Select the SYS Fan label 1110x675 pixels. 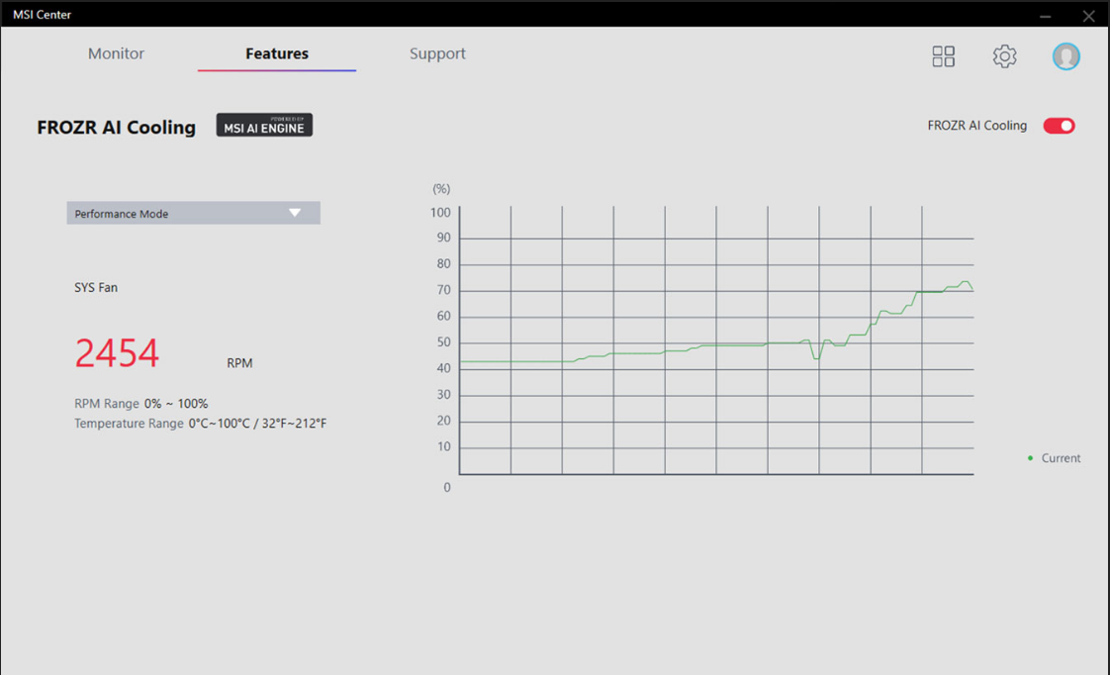click(x=96, y=287)
